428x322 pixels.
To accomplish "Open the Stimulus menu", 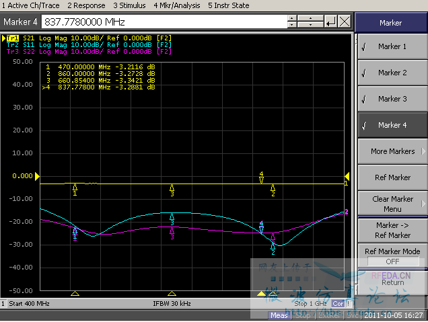I will pyautogui.click(x=129, y=5).
